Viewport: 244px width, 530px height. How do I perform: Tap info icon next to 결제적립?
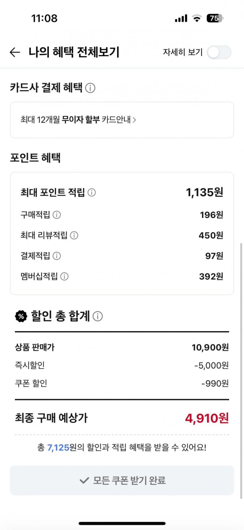click(57, 256)
